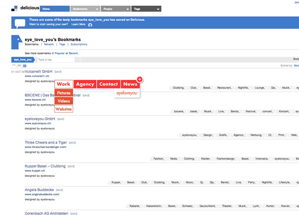Save the Vulcanelli GmbH bookmark
The image size is (299, 215).
point(58,72)
